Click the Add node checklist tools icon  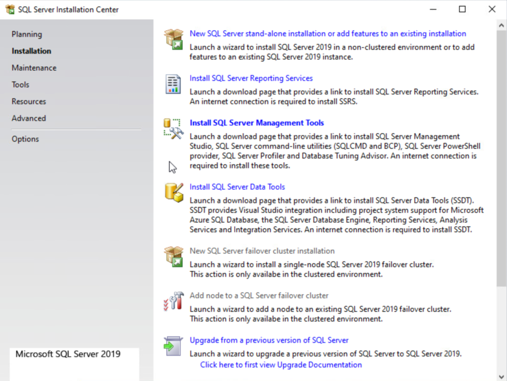click(173, 301)
